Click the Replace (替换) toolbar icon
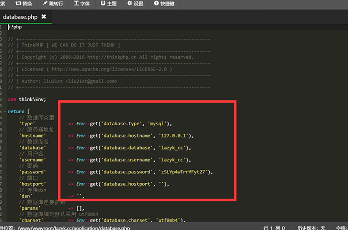Image resolution: width=348 pixels, height=230 pixels. (18, 3)
